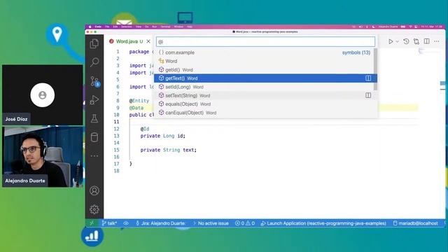Screen dimensions: 448x252
Task: Open editor More Actions ellipsis
Action: point(437,41)
